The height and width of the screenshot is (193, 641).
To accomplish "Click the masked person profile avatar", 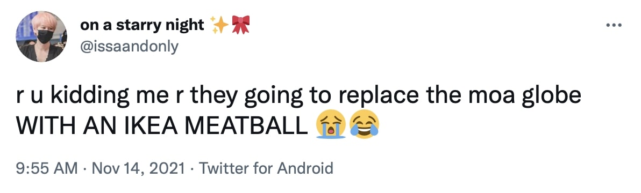I will [x=41, y=36].
